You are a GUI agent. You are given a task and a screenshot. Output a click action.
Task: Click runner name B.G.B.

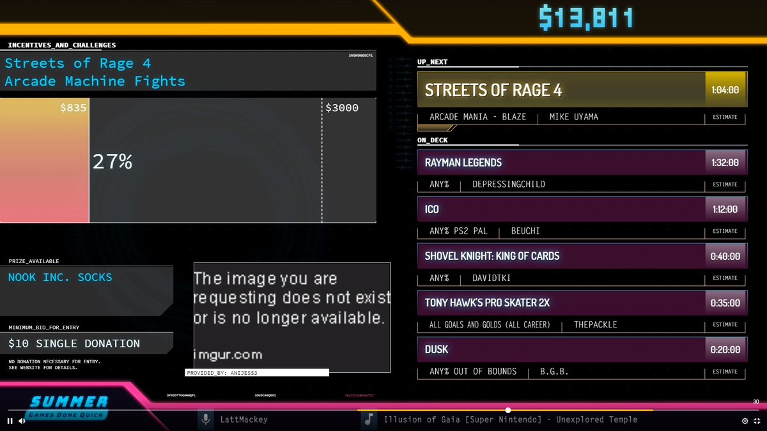[x=554, y=371]
